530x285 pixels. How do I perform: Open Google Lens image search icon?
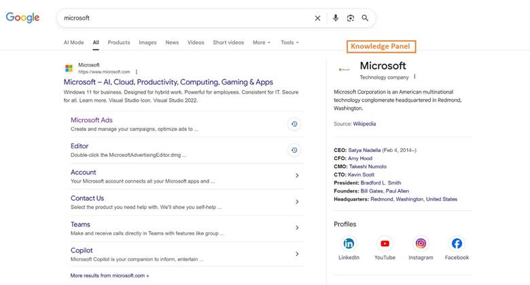point(351,18)
